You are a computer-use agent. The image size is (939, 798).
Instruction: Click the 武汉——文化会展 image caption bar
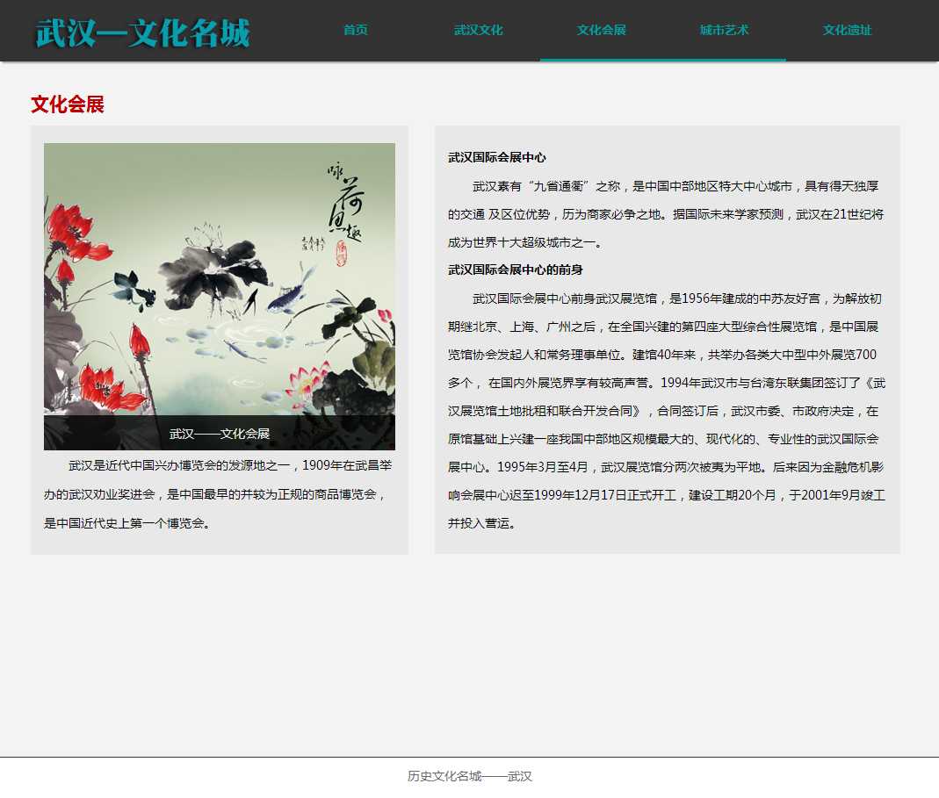[x=220, y=433]
